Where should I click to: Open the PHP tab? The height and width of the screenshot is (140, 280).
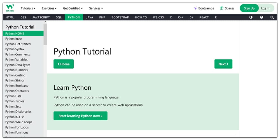pyautogui.click(x=102, y=17)
